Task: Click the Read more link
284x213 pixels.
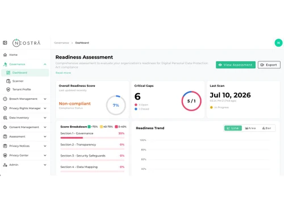Action: tap(63, 73)
